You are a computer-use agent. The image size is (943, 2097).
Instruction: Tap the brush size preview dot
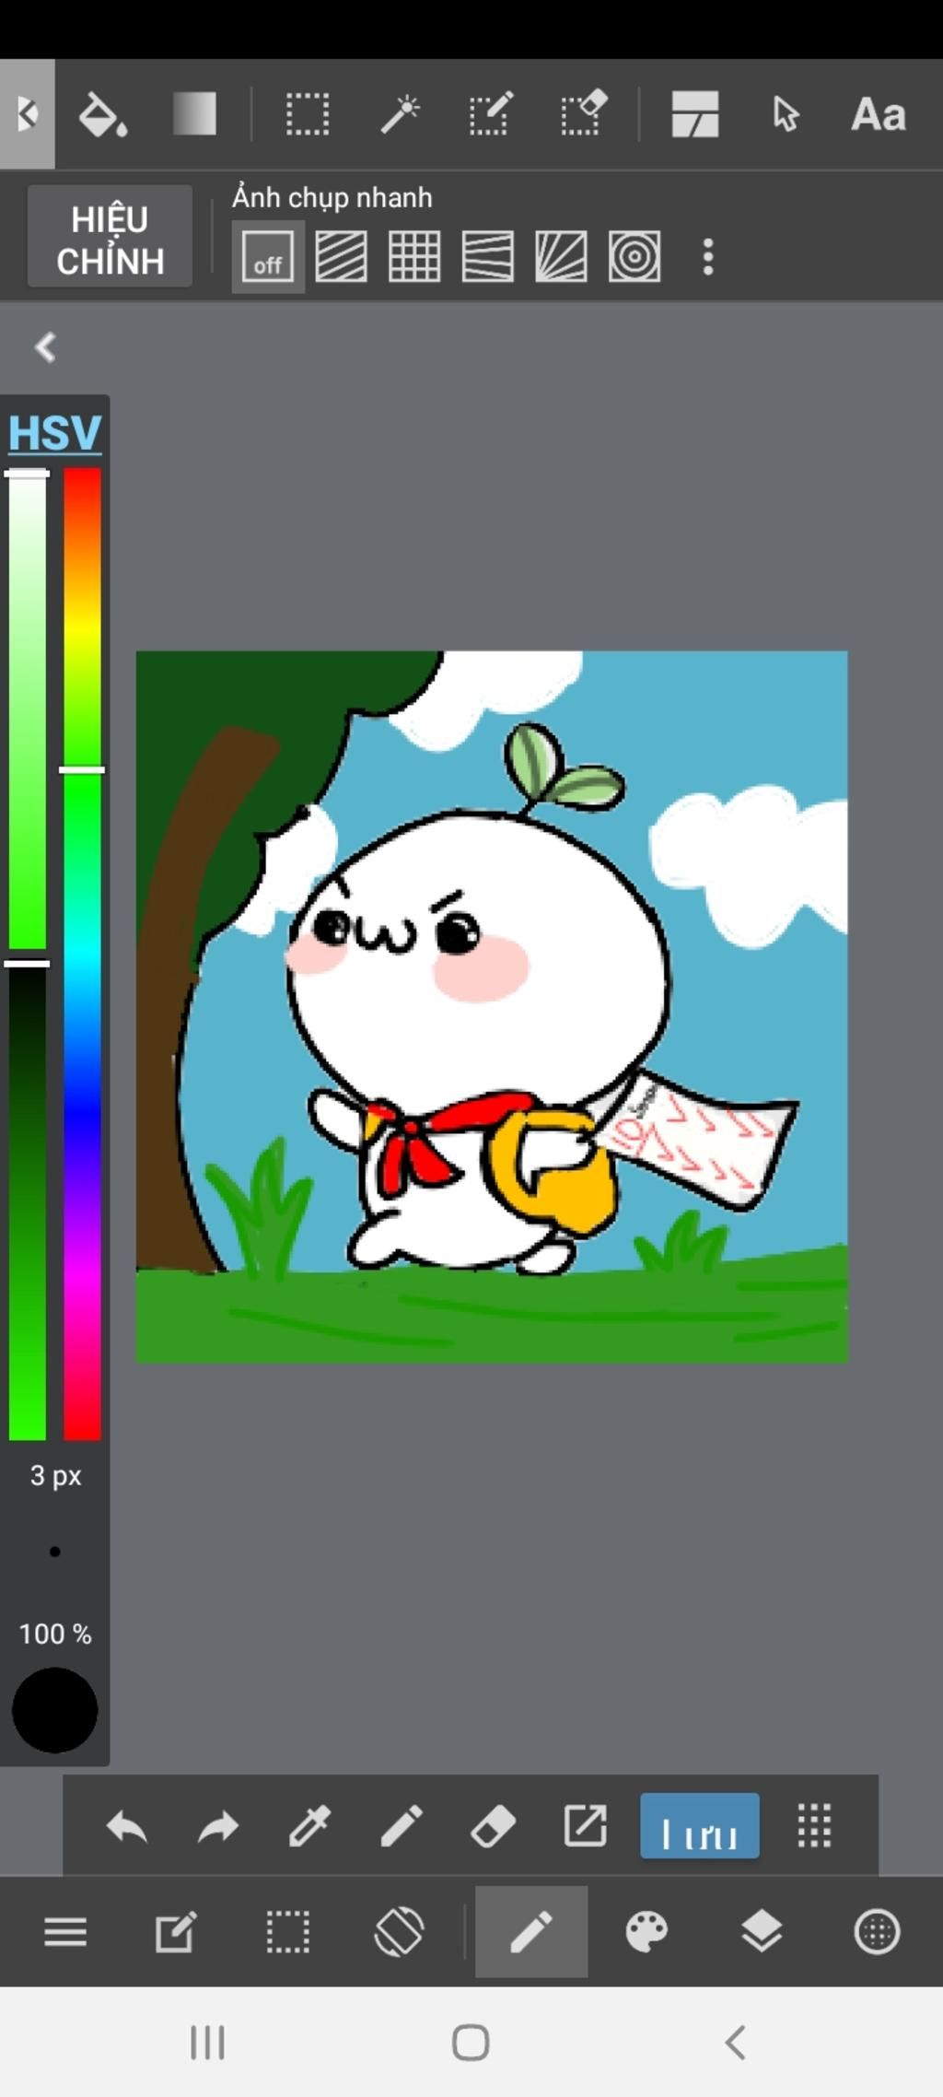click(55, 1552)
